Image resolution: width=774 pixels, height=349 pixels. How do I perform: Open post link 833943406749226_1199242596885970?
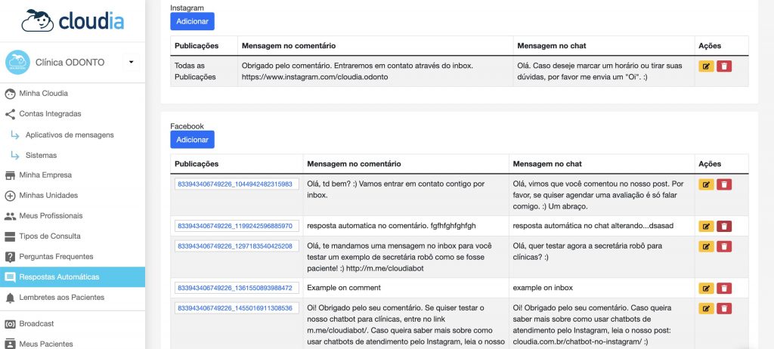click(235, 226)
